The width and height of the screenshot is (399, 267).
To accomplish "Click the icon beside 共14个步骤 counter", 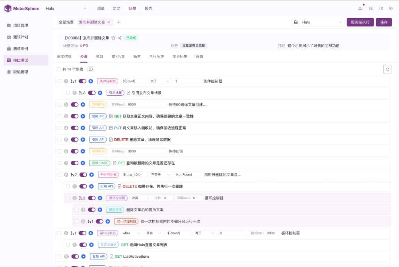I will coord(91,69).
